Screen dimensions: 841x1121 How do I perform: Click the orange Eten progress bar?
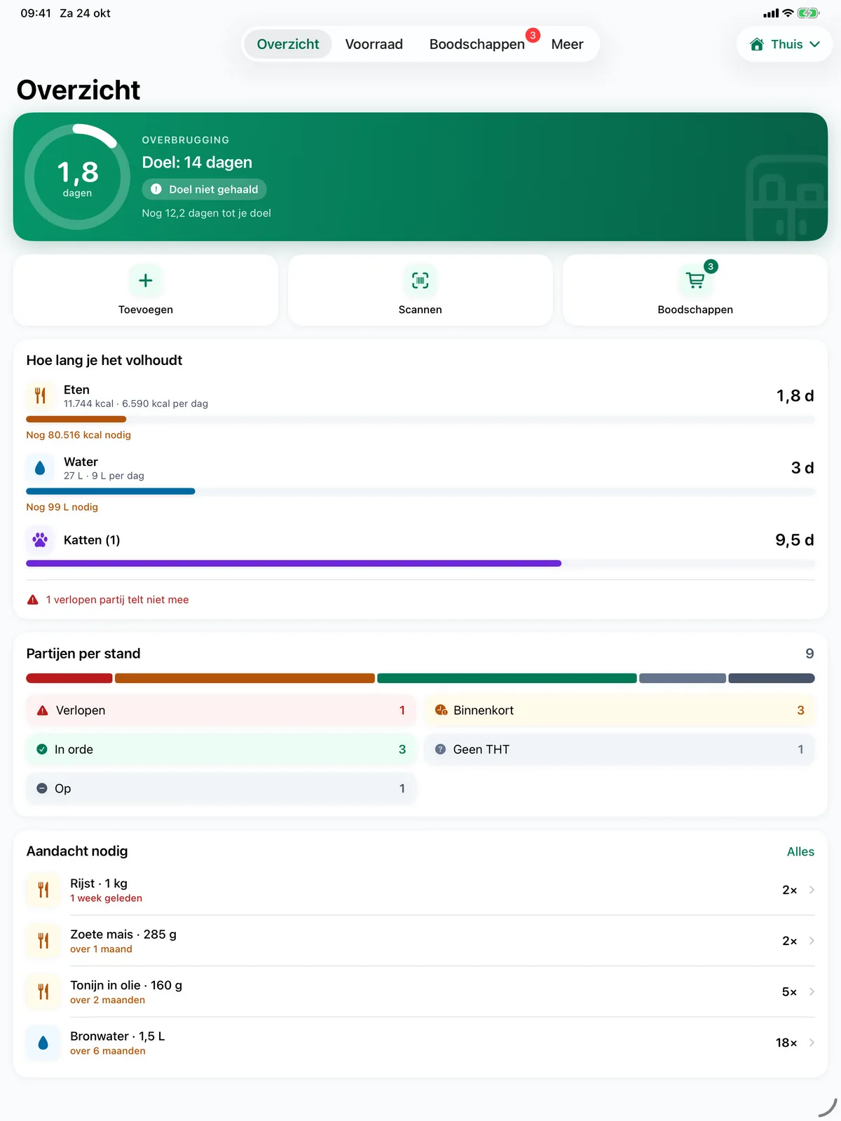(x=76, y=419)
